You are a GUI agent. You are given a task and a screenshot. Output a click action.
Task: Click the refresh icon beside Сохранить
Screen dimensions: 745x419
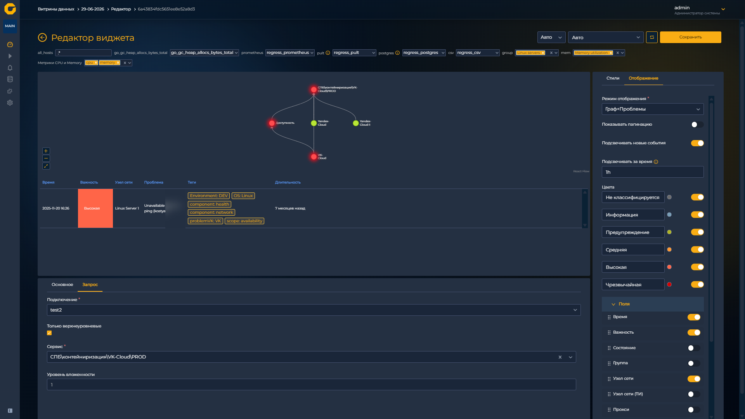652,37
